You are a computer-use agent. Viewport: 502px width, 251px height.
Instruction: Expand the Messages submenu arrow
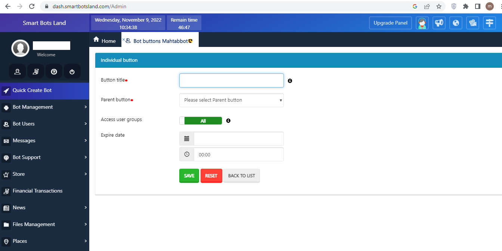click(86, 140)
